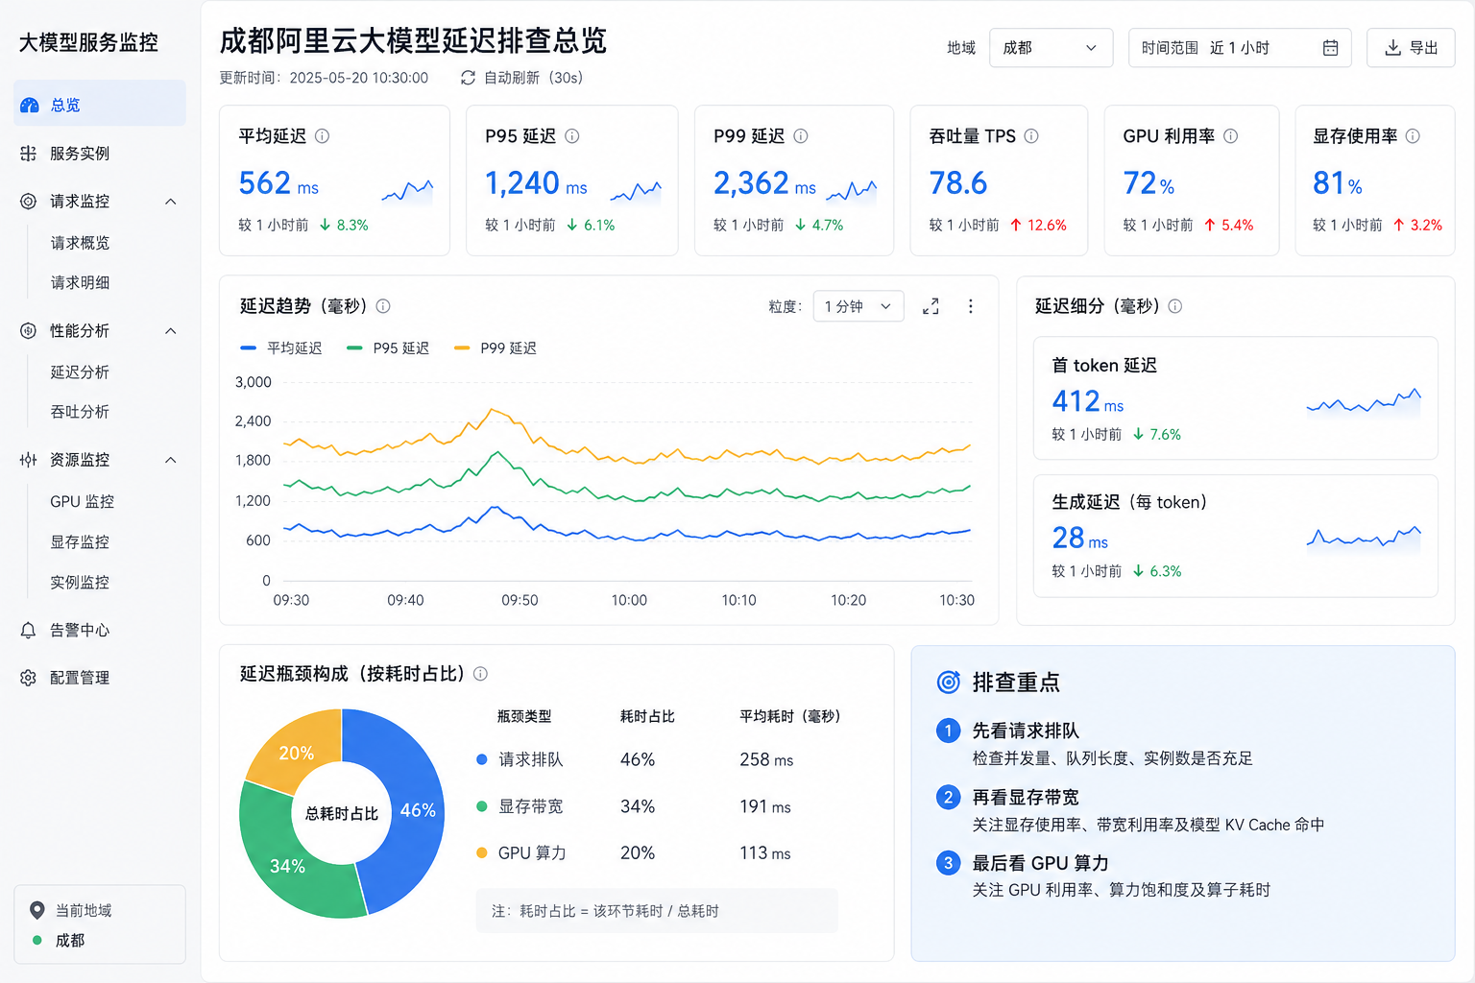The image size is (1475, 983).
Task: Open 配置管理 gear icon
Action: click(29, 678)
